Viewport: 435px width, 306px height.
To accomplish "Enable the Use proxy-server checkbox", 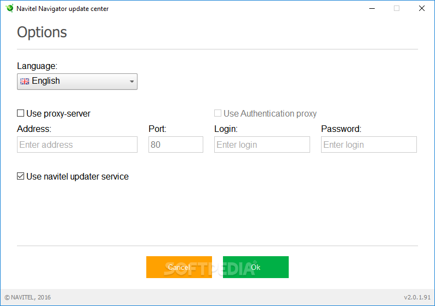I will pyautogui.click(x=20, y=113).
